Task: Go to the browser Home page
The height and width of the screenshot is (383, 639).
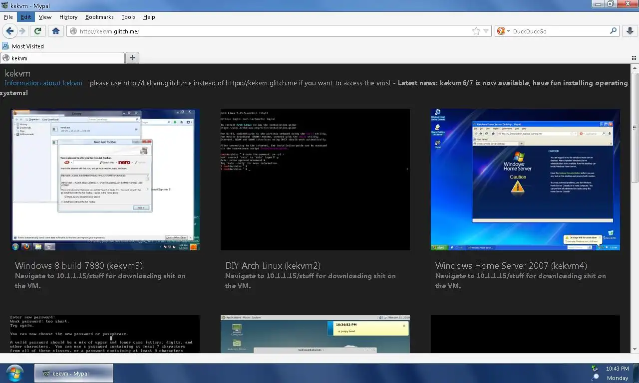Action: point(55,31)
